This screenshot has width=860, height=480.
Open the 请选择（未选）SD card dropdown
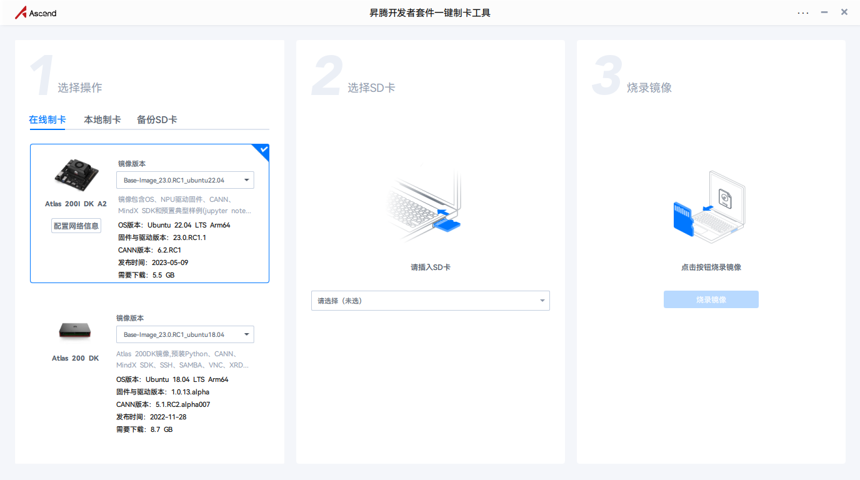[431, 301]
